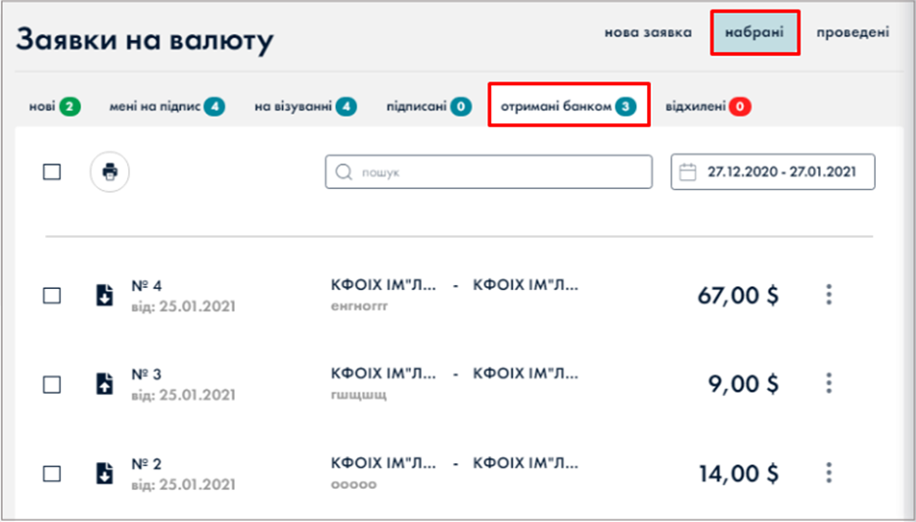Click the download document icon for request № 4
Viewport: 916px width, 522px height.
pos(105,295)
